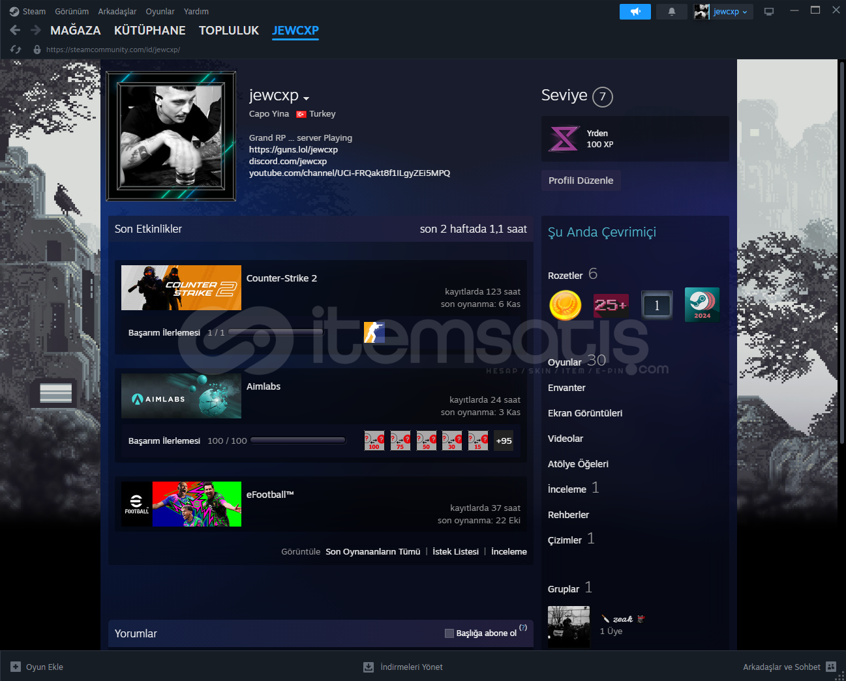Open the announcements megaphone button

pyautogui.click(x=635, y=12)
